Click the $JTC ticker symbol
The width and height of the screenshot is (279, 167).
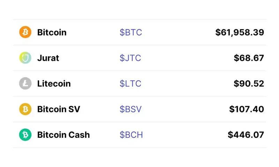click(130, 58)
